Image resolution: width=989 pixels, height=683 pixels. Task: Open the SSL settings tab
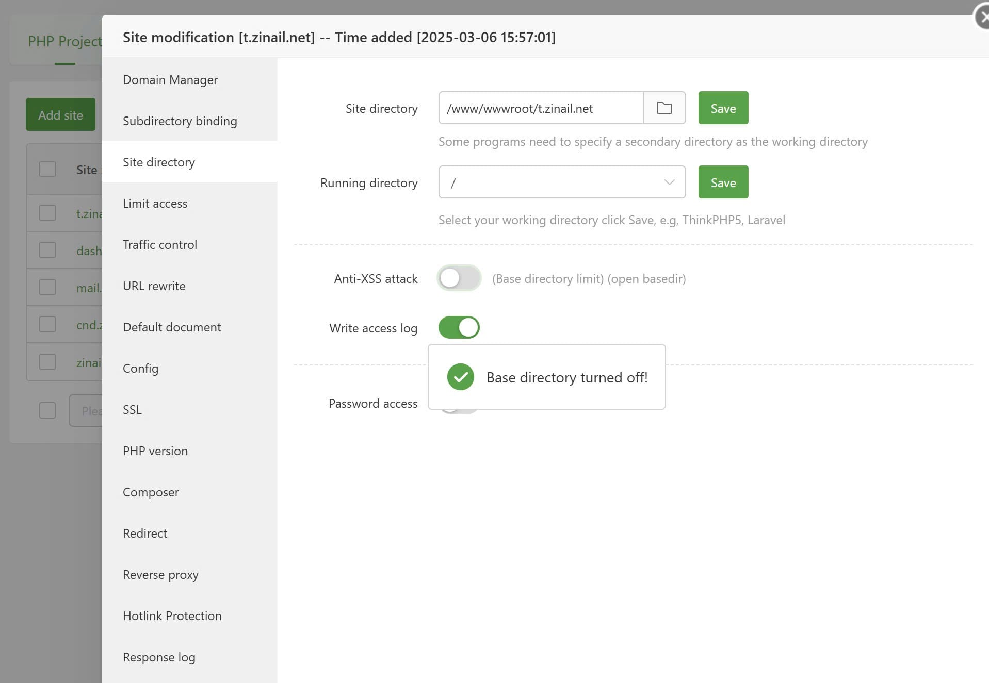tap(132, 410)
